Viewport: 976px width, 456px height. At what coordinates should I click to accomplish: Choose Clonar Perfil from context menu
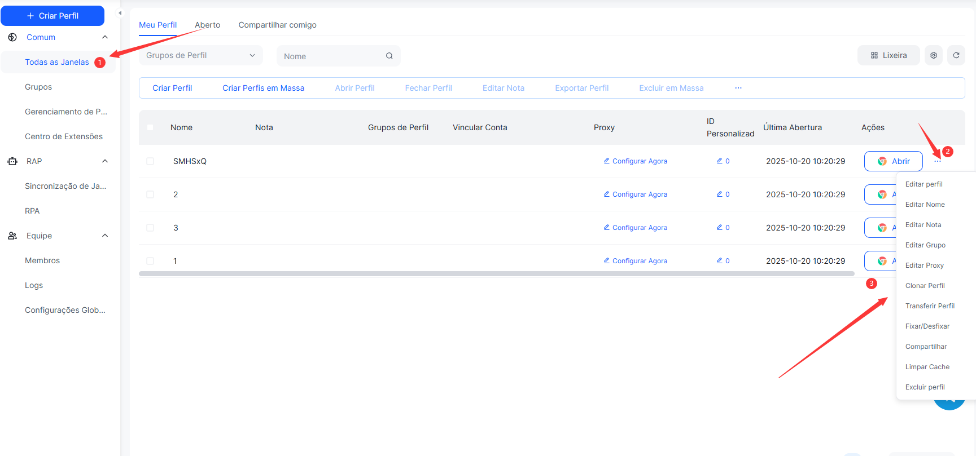pos(925,286)
